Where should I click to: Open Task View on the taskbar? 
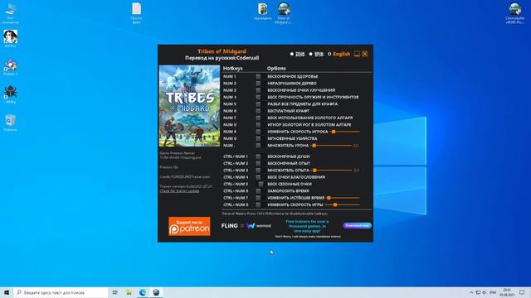tap(115, 292)
